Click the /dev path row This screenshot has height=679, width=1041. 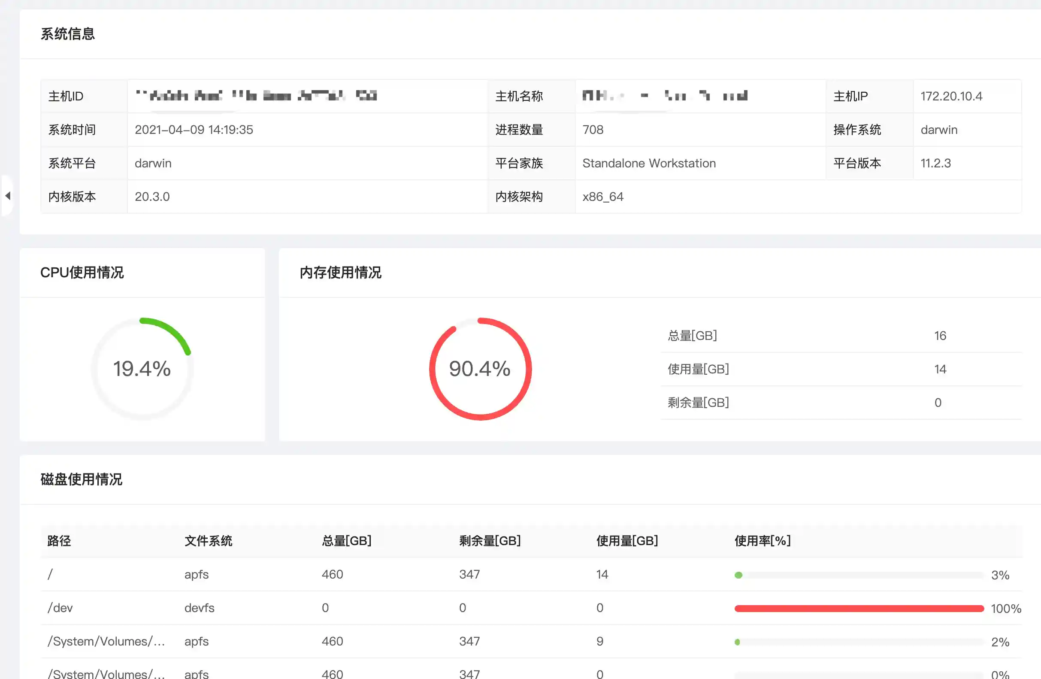[x=61, y=608]
